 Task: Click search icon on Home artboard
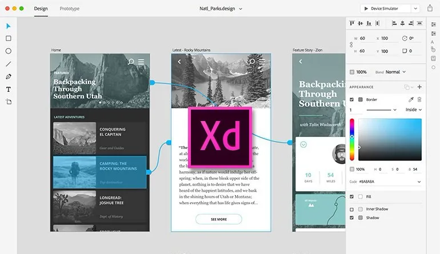[131, 62]
